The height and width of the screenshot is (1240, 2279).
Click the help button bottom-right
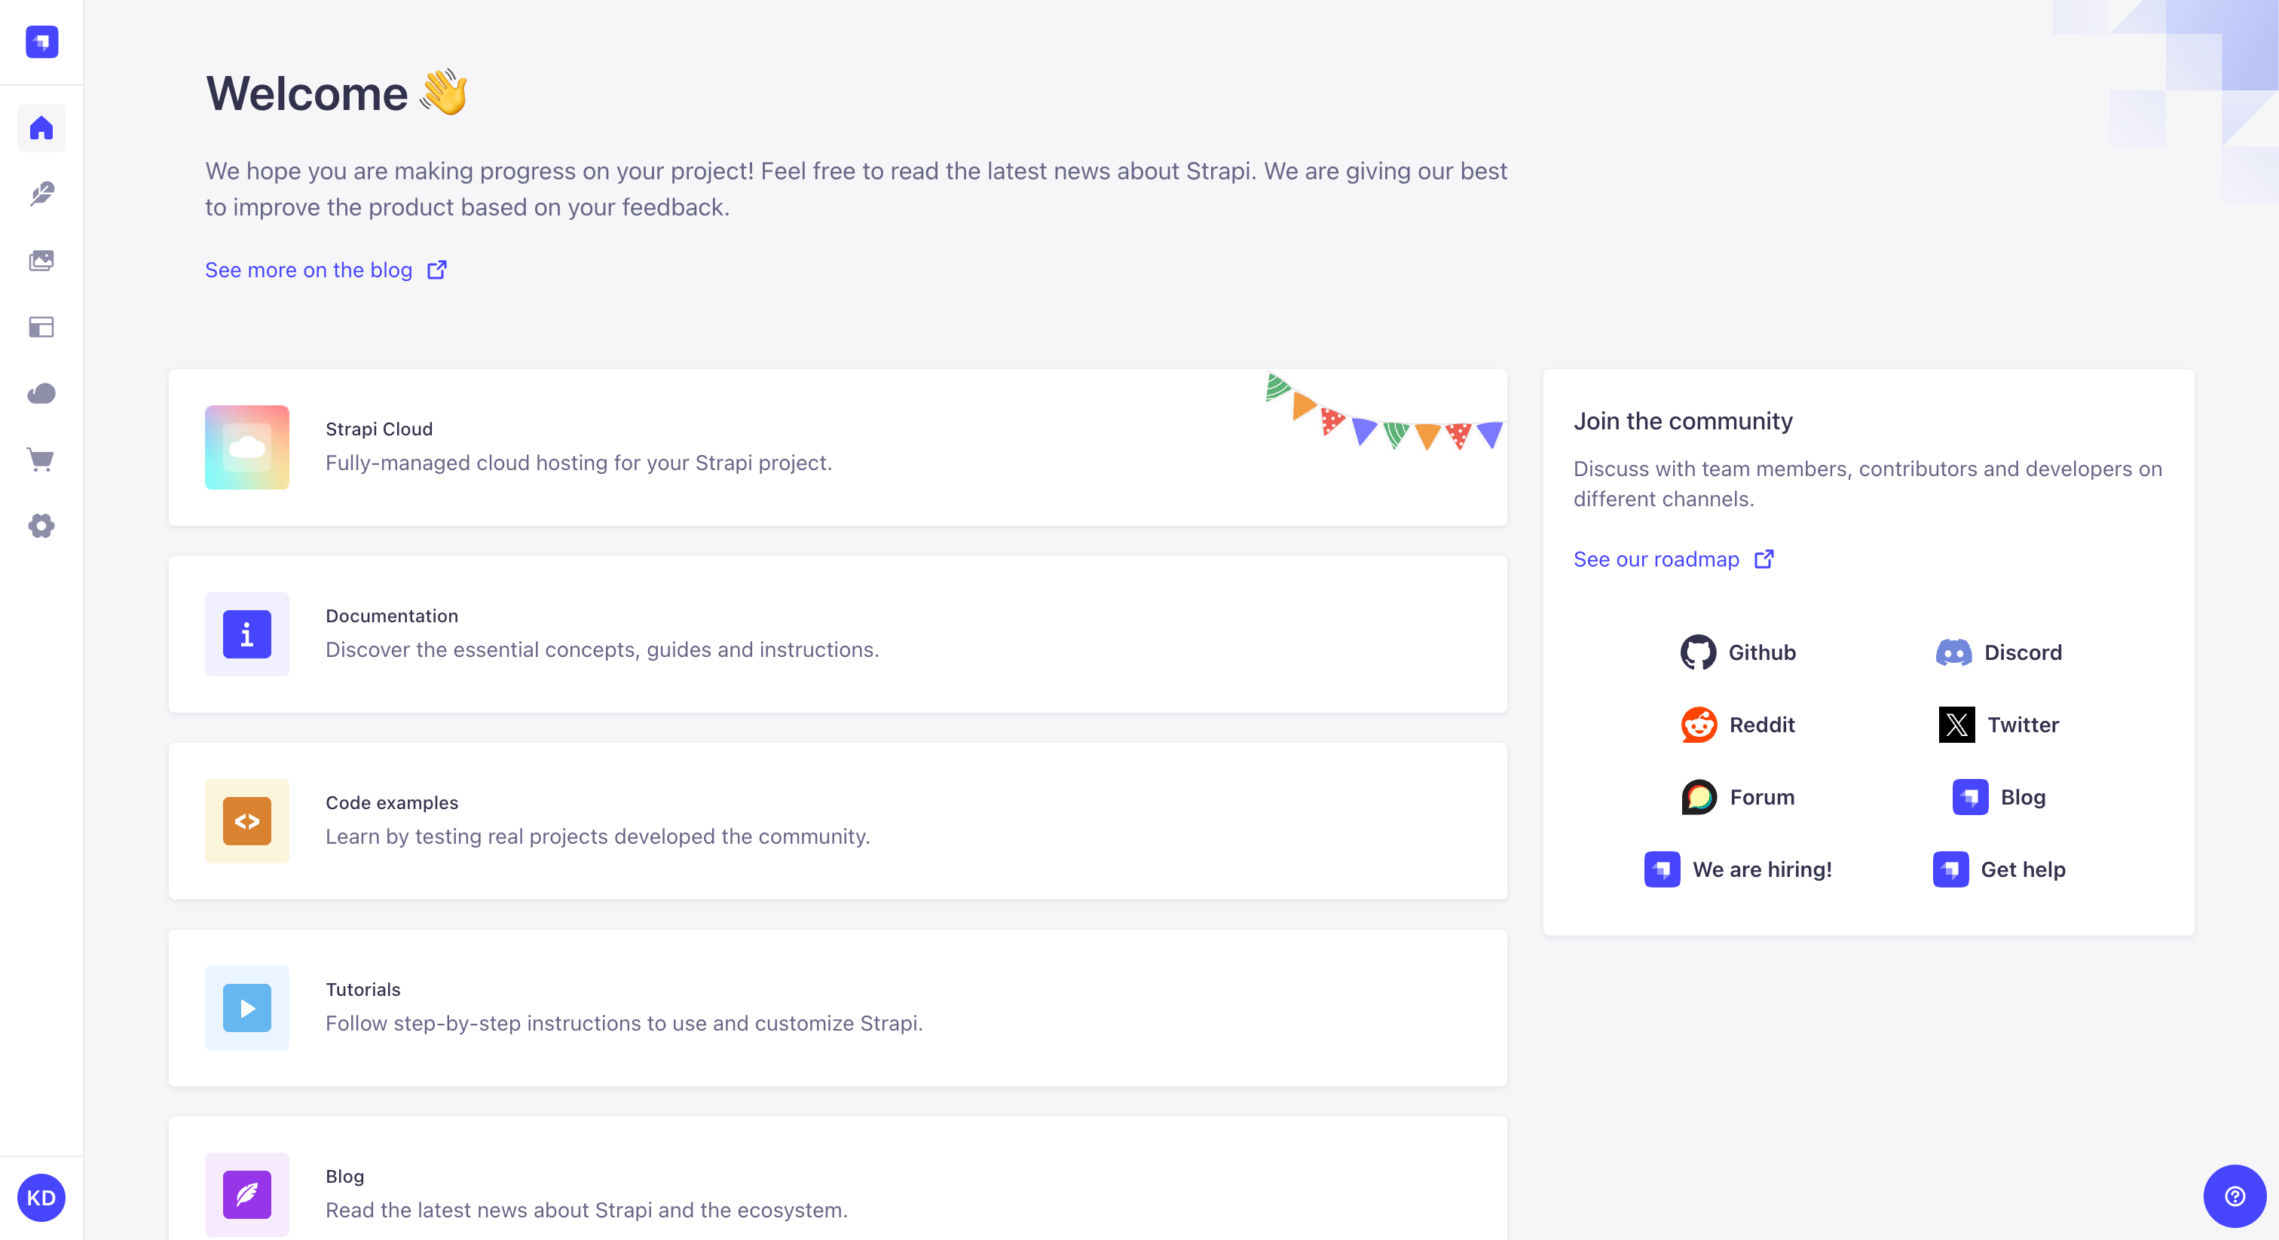(2235, 1196)
